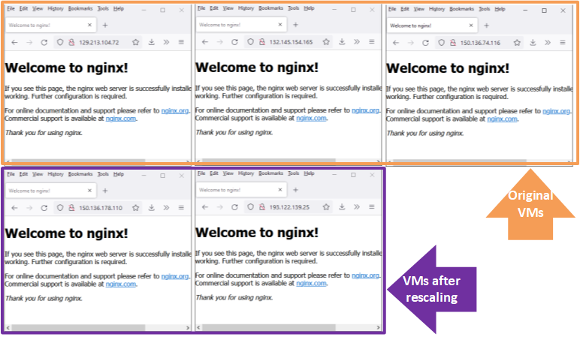580x337 pixels.
Task: Click the address bar showing 150.136.178.110
Action: pyautogui.click(x=98, y=208)
